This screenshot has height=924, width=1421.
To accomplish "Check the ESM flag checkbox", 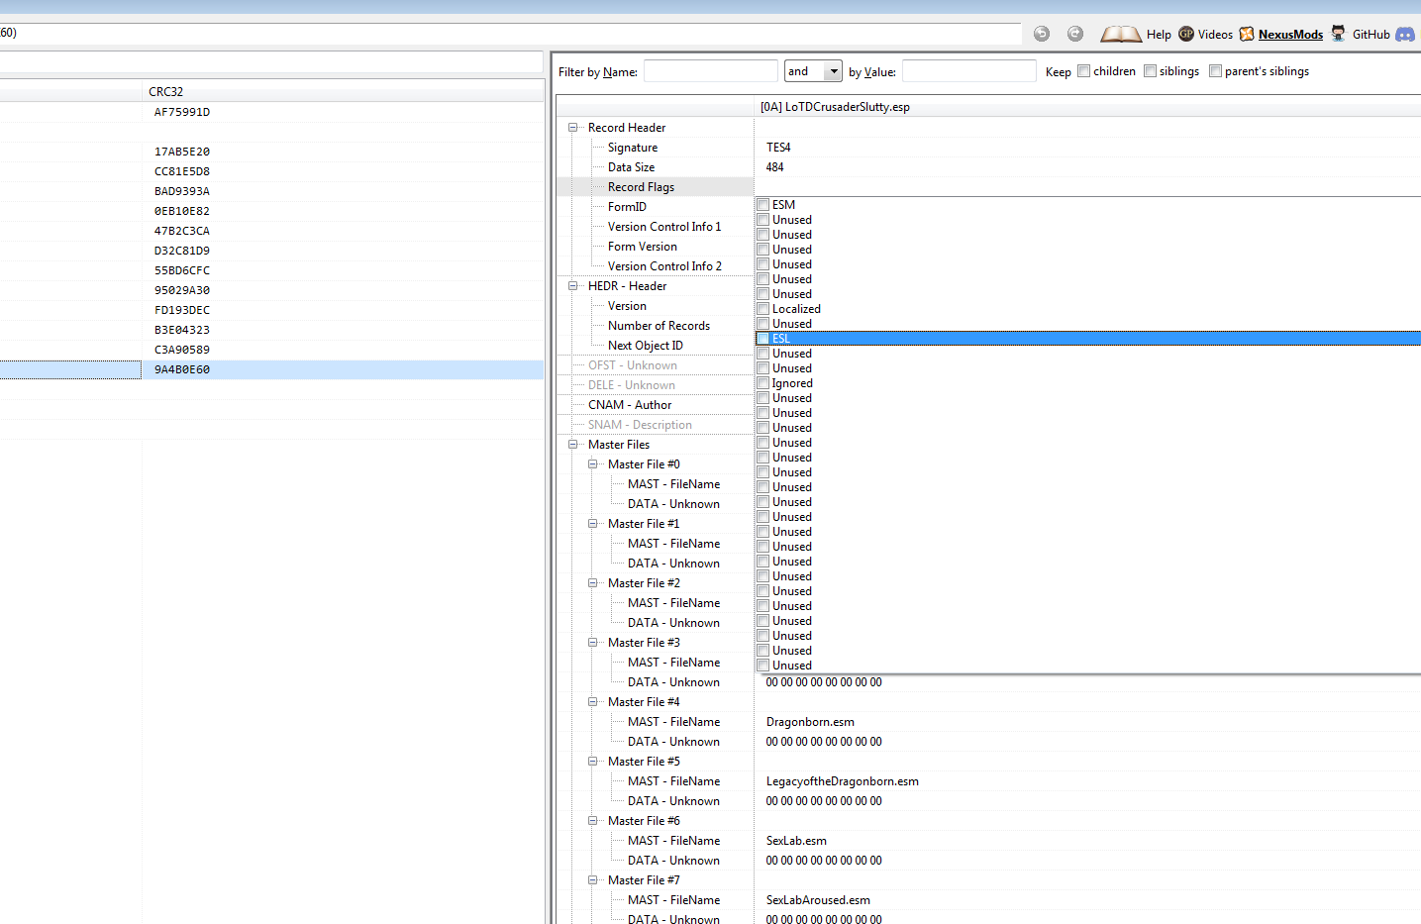I will (763, 205).
